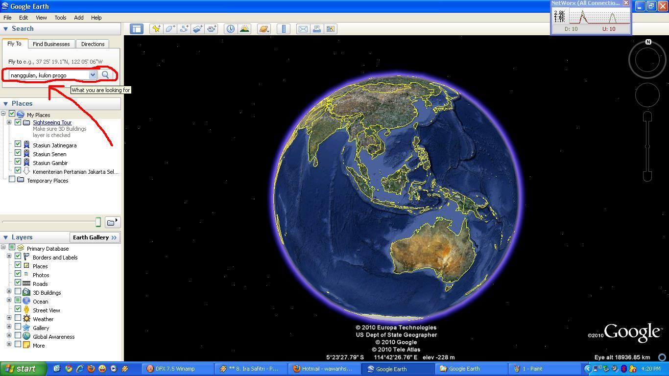Uncheck the Stasiun Jatinegara checkbox
Image resolution: width=669 pixels, height=376 pixels.
[x=18, y=144]
